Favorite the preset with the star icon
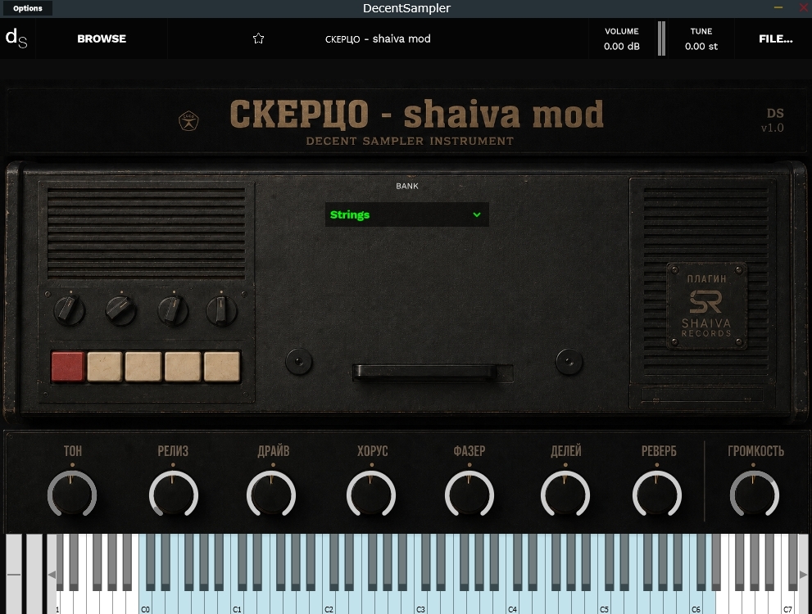Image resolution: width=812 pixels, height=614 pixels. (258, 38)
